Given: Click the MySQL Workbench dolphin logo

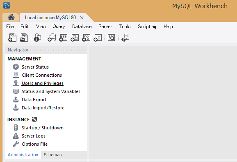Looking at the screenshot, I should pyautogui.click(x=7, y=5).
